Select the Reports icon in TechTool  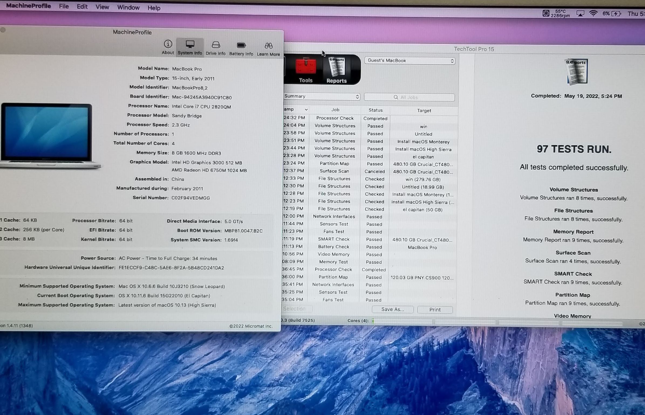(x=336, y=67)
